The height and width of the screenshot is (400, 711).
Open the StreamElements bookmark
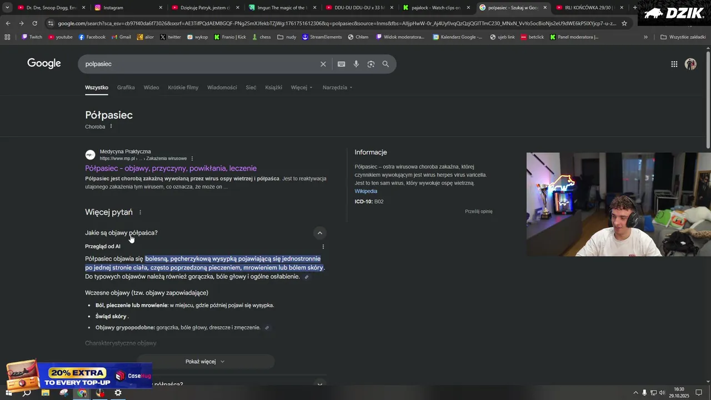322,37
